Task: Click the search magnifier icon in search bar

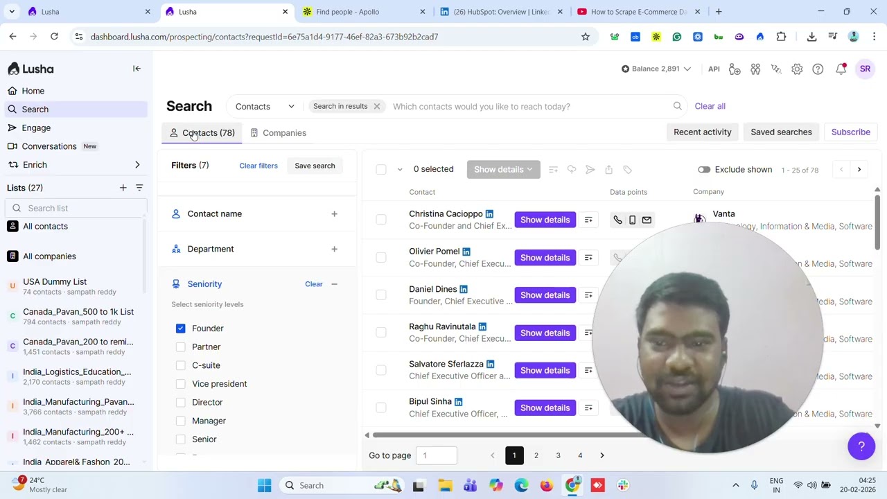Action: pos(677,106)
